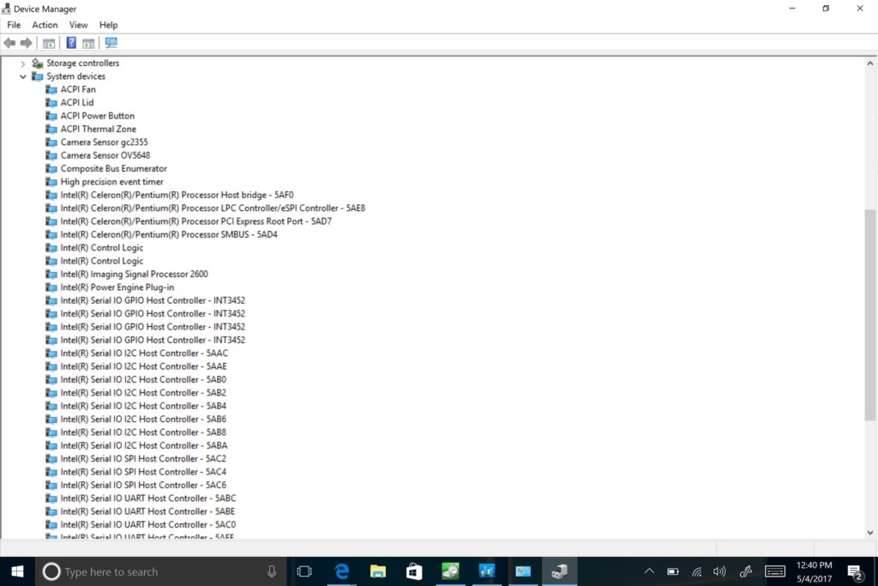Open the Action Center notifications icon
The image size is (878, 586).
tap(855, 572)
